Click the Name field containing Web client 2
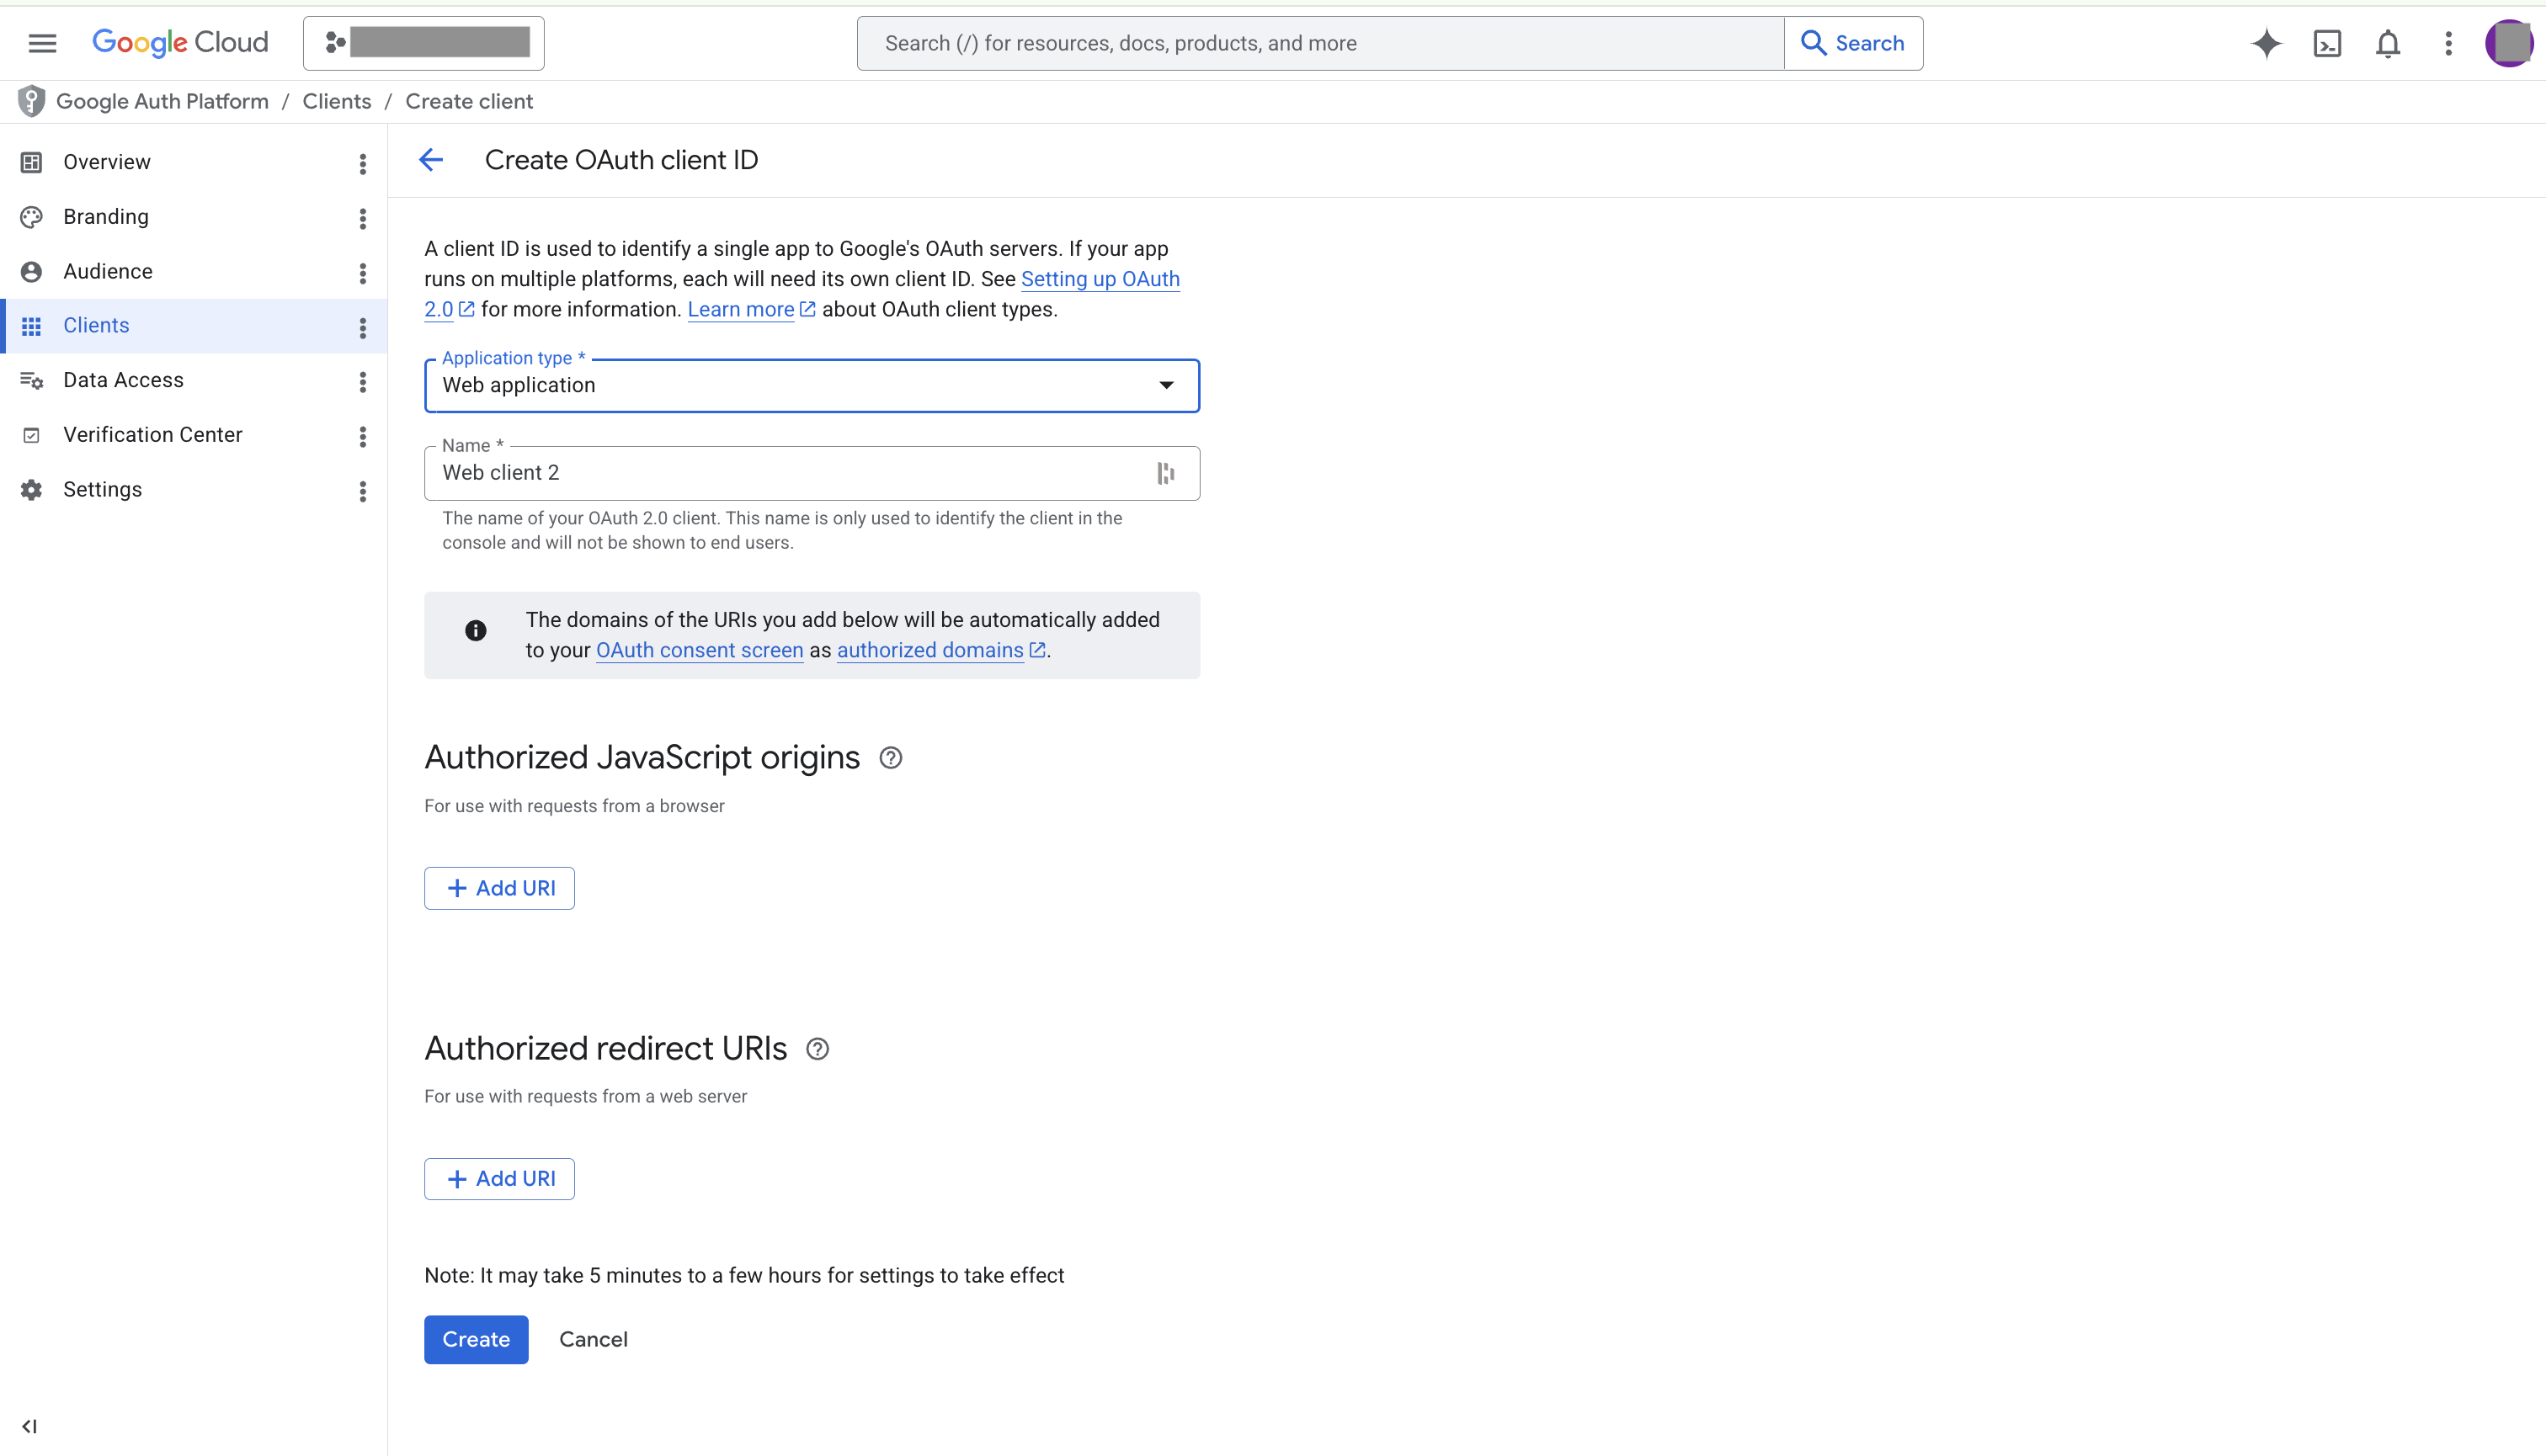2546x1456 pixels. point(812,473)
